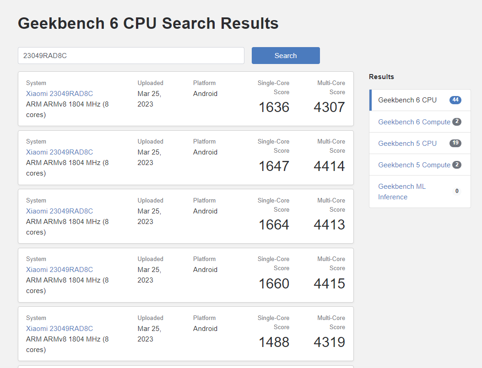Viewport: 482px width, 368px height.
Task: Click the Geekbench 6 CPU Search Results heading
Action: (148, 23)
